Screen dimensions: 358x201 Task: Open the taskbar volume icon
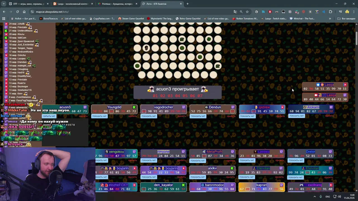pyautogui.click(x=340, y=197)
